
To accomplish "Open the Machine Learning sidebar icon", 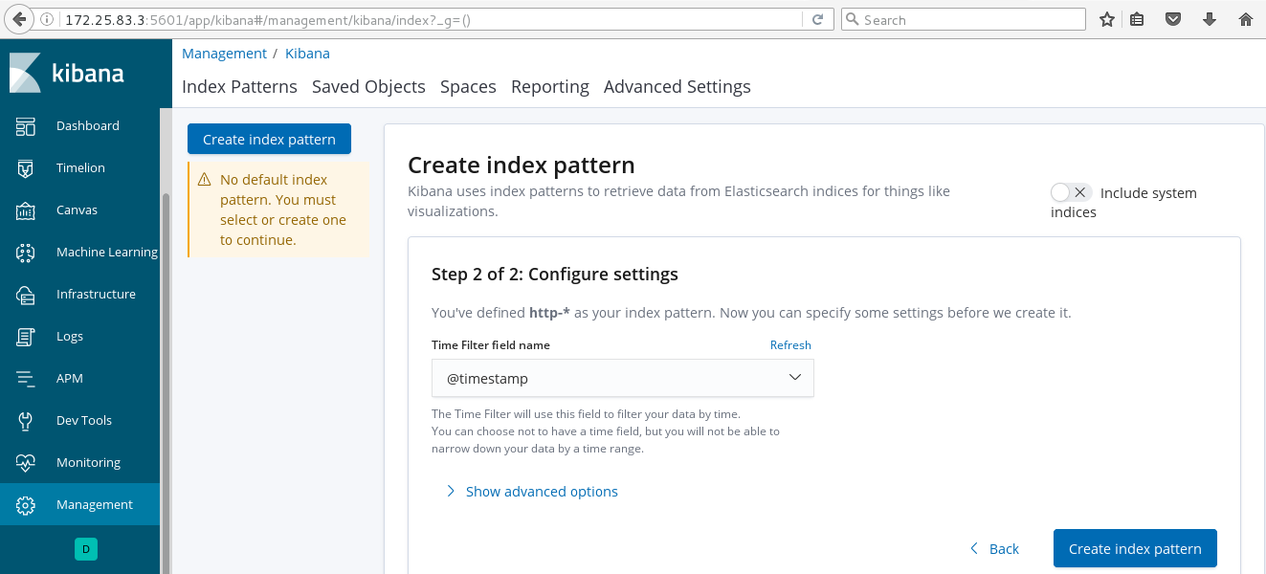I will pyautogui.click(x=26, y=253).
